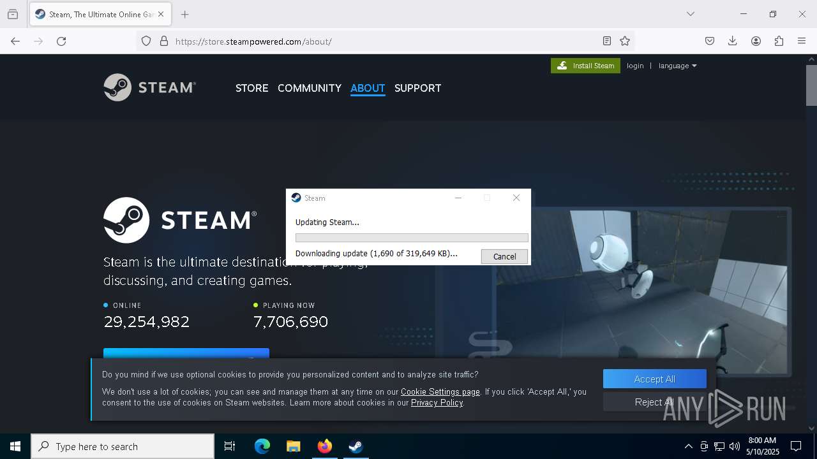Open the COMMUNITY menu
This screenshot has width=817, height=459.
[x=310, y=88]
